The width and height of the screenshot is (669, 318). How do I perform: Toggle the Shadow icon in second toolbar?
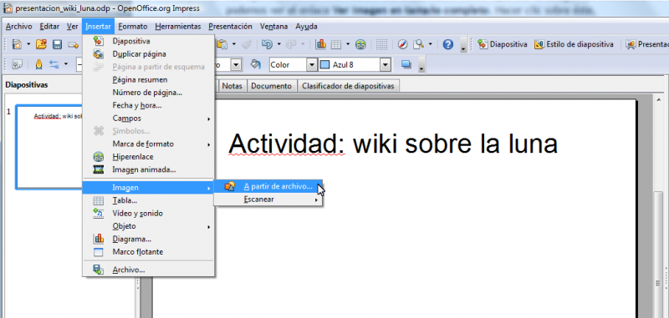point(406,65)
